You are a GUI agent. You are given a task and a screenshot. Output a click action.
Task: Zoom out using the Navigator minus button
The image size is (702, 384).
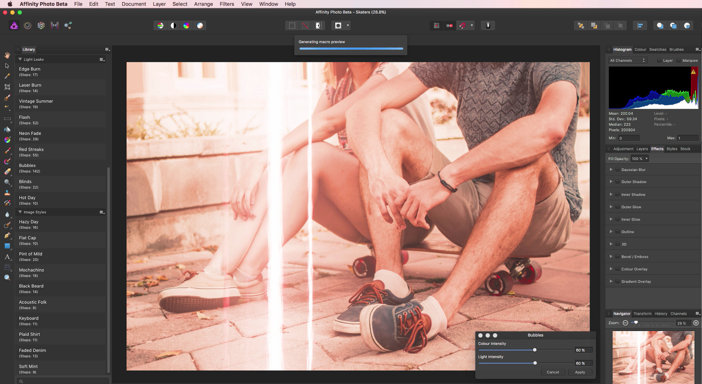625,323
